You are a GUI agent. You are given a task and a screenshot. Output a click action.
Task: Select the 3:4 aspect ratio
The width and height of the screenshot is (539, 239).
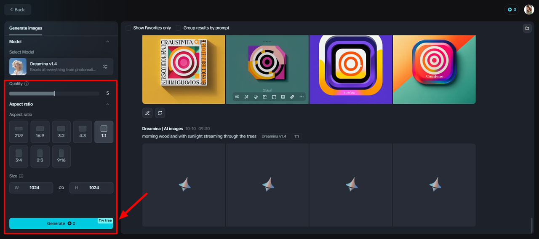click(19, 156)
